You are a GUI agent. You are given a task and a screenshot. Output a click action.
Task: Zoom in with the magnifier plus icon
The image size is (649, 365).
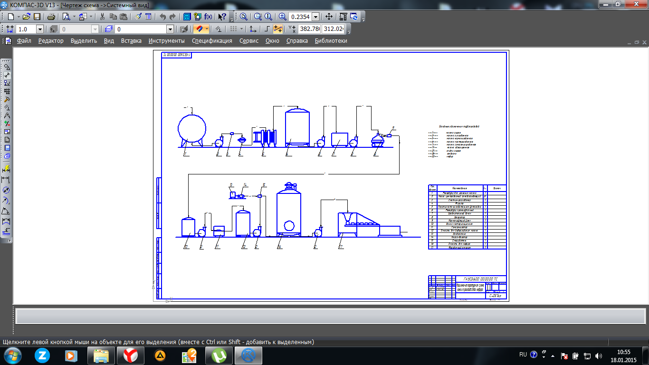coord(282,17)
